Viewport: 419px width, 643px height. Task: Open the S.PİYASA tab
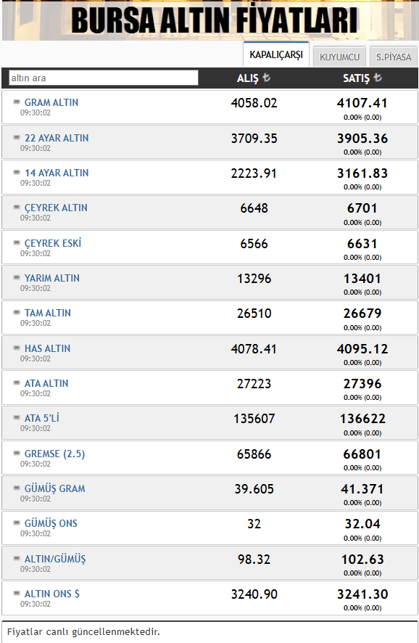[x=393, y=57]
